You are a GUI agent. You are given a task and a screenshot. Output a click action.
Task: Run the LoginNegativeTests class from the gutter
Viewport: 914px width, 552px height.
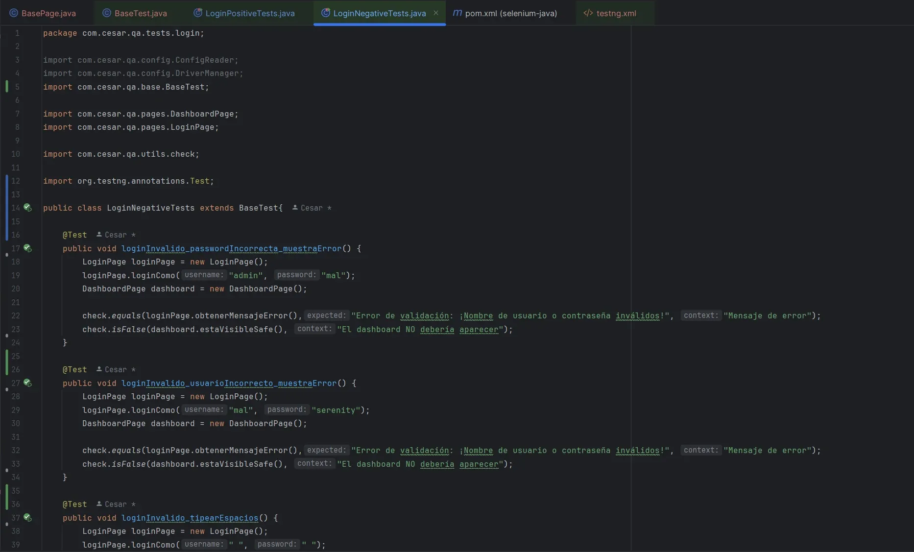(28, 208)
